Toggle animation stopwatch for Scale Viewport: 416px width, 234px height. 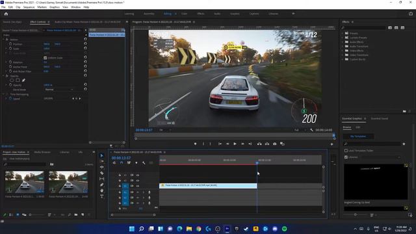[10, 49]
